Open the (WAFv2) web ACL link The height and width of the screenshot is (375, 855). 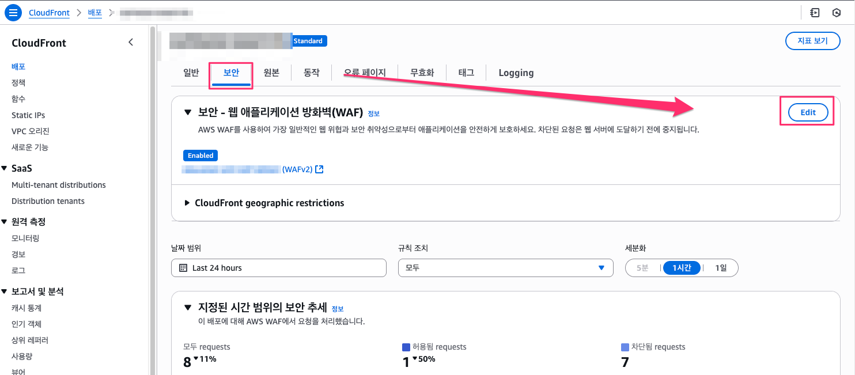coord(297,169)
